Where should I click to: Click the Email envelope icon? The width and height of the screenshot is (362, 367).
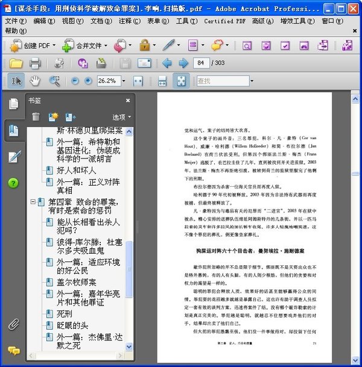144,63
